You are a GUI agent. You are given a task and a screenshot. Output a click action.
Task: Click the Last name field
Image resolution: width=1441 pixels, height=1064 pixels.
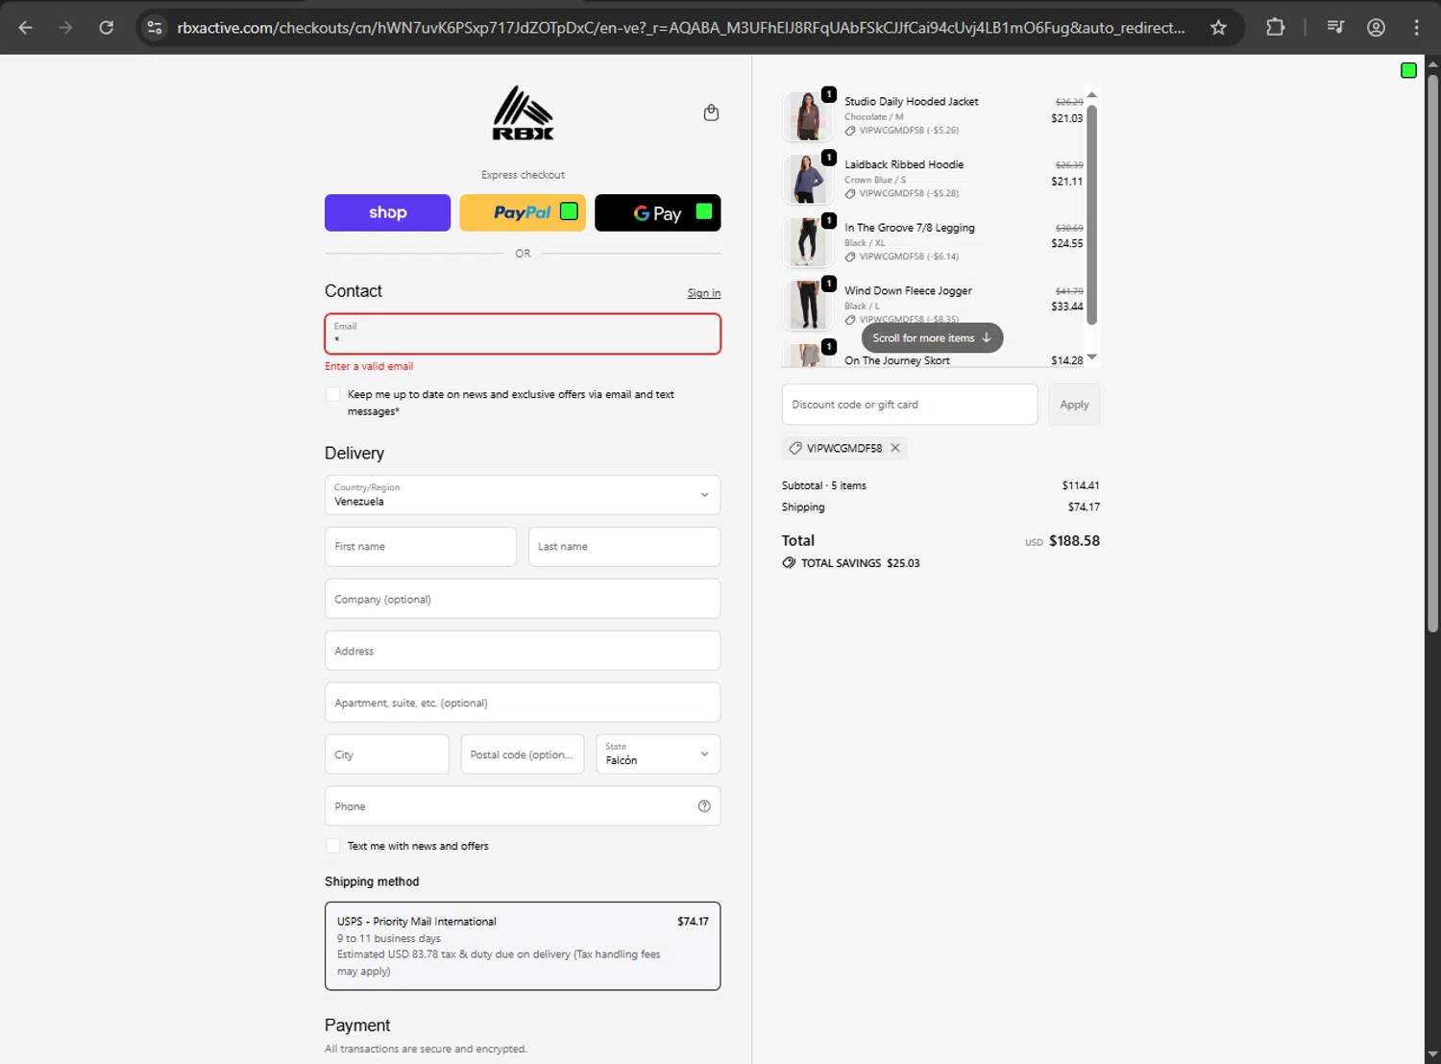pyautogui.click(x=624, y=547)
